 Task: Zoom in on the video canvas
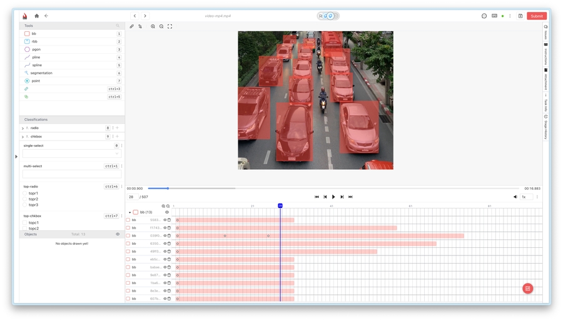pos(153,27)
